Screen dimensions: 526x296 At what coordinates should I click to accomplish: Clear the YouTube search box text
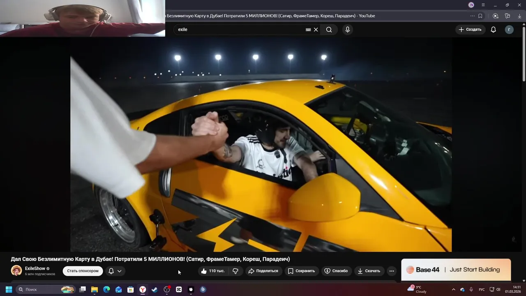point(316,30)
